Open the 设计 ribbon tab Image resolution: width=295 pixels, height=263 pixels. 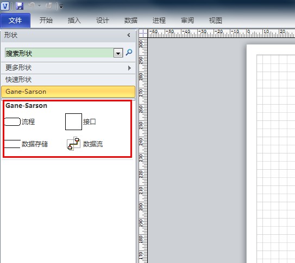(x=103, y=20)
